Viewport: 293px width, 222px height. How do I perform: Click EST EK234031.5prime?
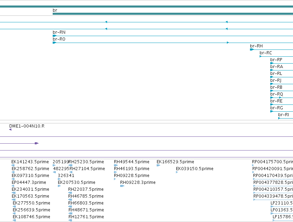point(30,190)
